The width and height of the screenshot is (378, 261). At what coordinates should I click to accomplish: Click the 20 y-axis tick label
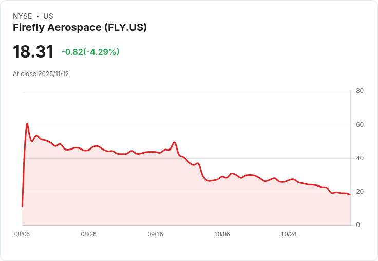pos(360,192)
